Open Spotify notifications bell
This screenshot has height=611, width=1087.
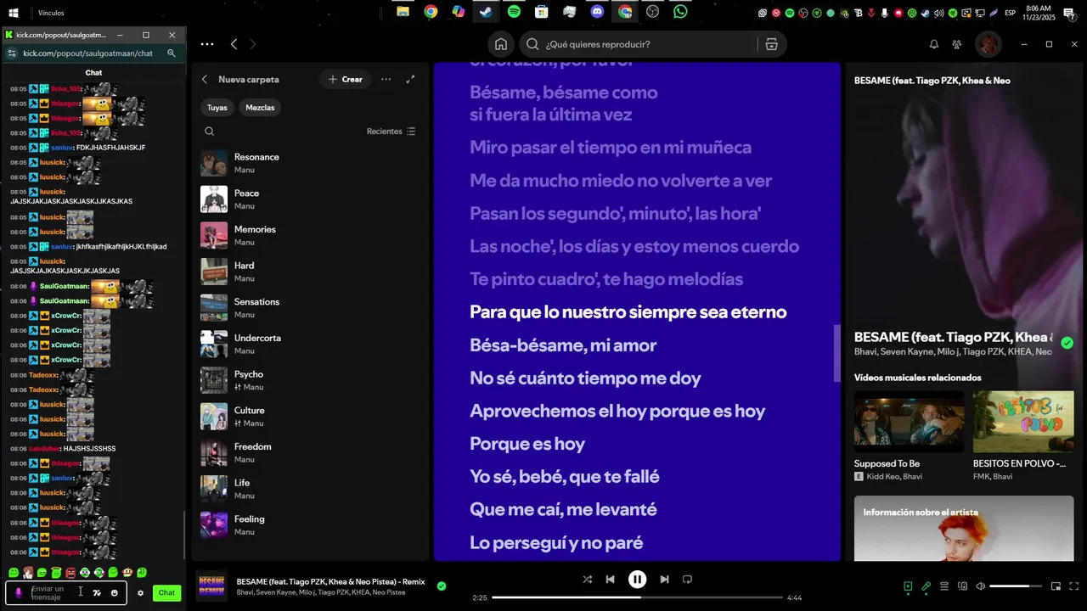click(934, 44)
